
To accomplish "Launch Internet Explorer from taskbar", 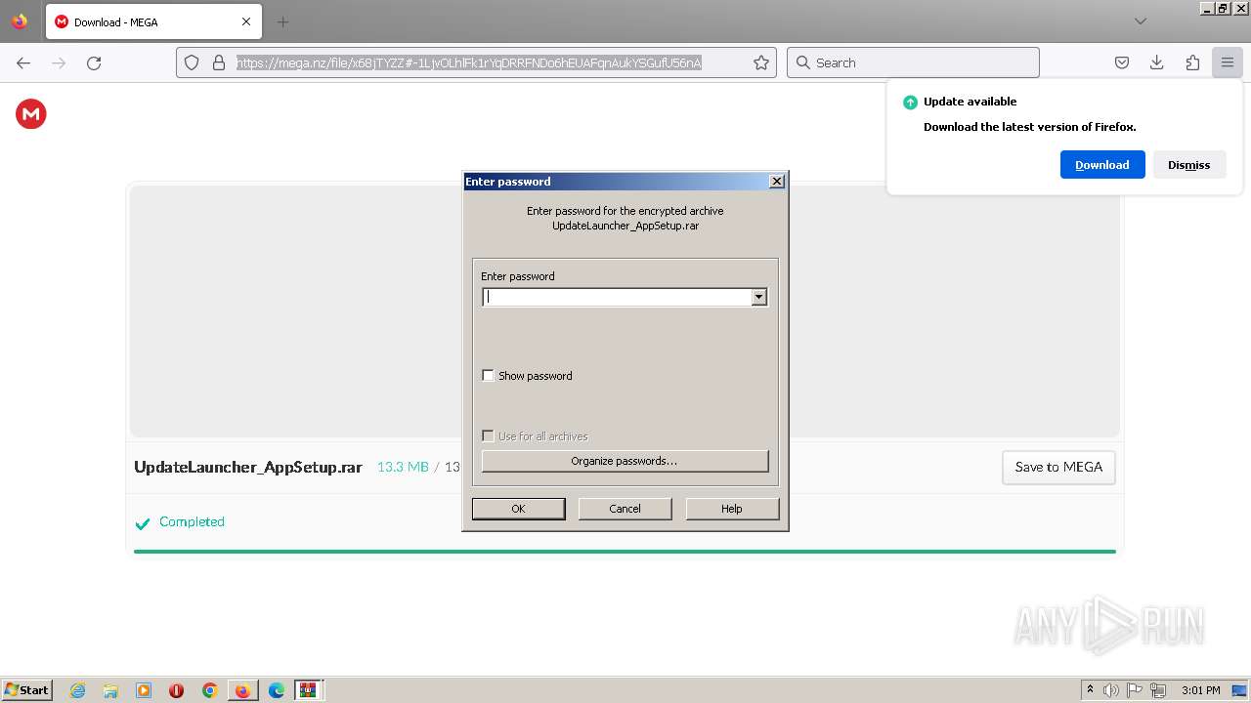I will click(78, 690).
